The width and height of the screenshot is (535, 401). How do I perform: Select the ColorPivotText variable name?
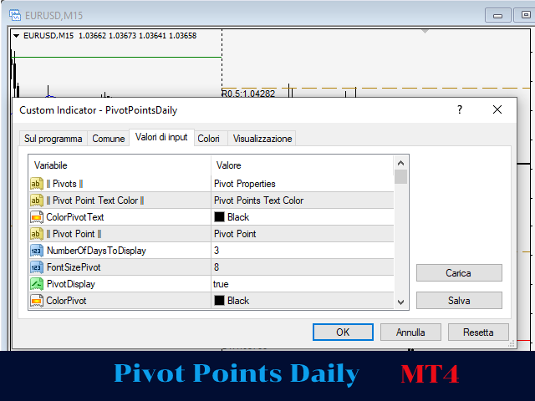[x=75, y=217]
